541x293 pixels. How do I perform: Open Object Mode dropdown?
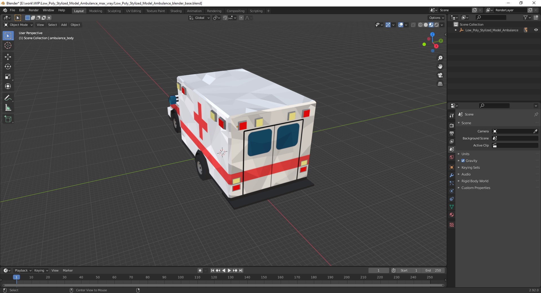(18, 25)
